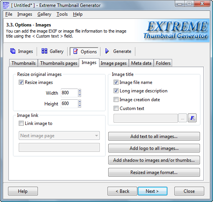Switch to the Folders tab
Screen dimensions: 213x202
[x=163, y=63]
